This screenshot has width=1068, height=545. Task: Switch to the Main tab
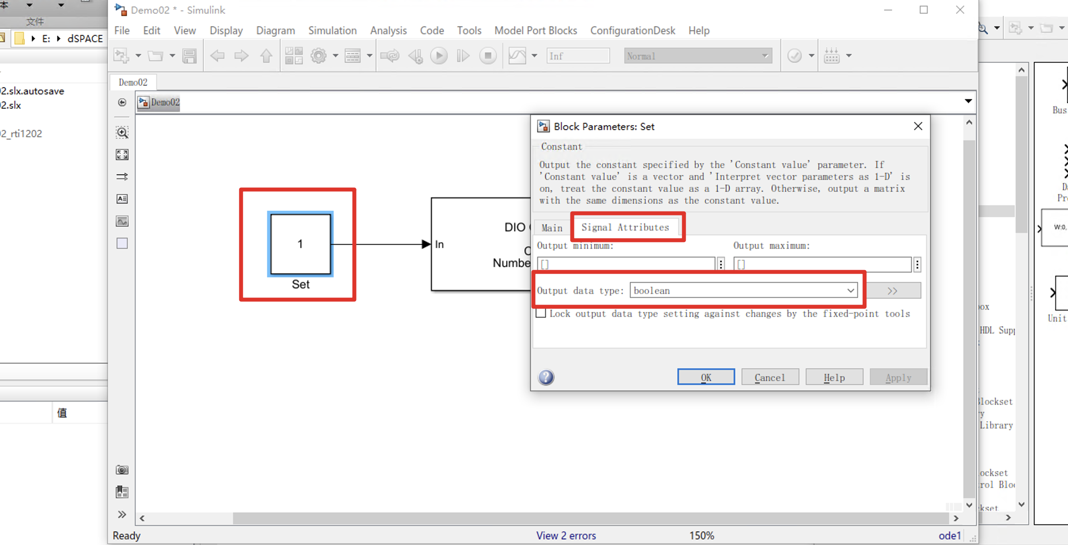(x=551, y=227)
